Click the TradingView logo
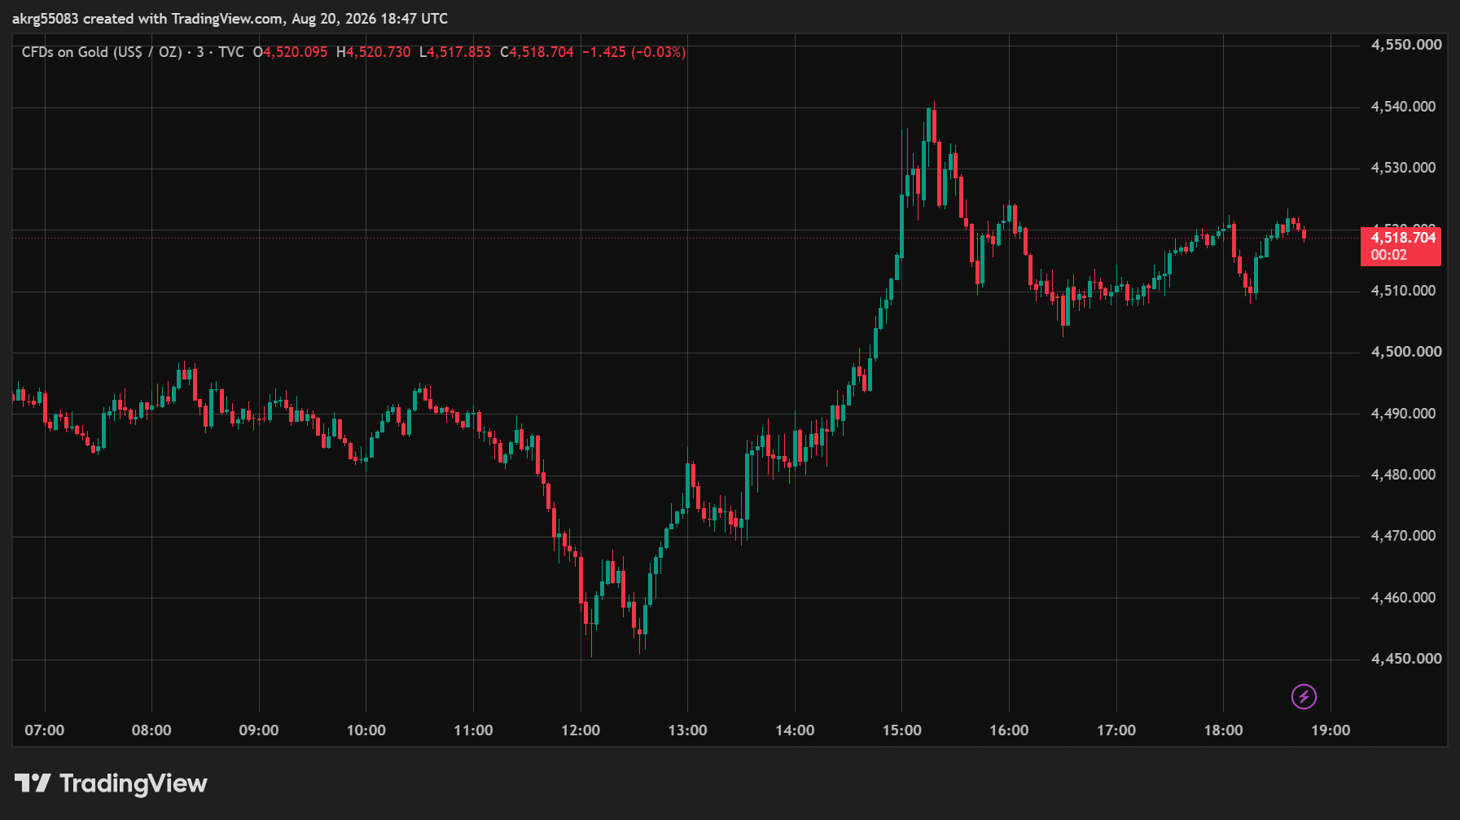The image size is (1460, 820). point(111,783)
